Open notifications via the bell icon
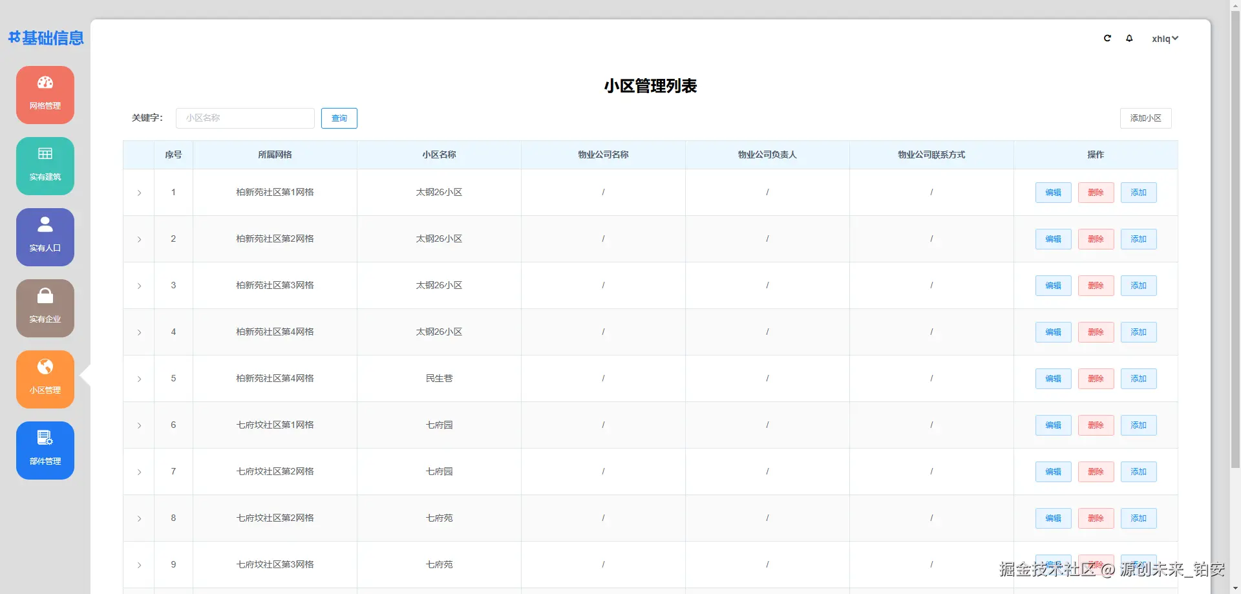The height and width of the screenshot is (594, 1241). 1129,38
